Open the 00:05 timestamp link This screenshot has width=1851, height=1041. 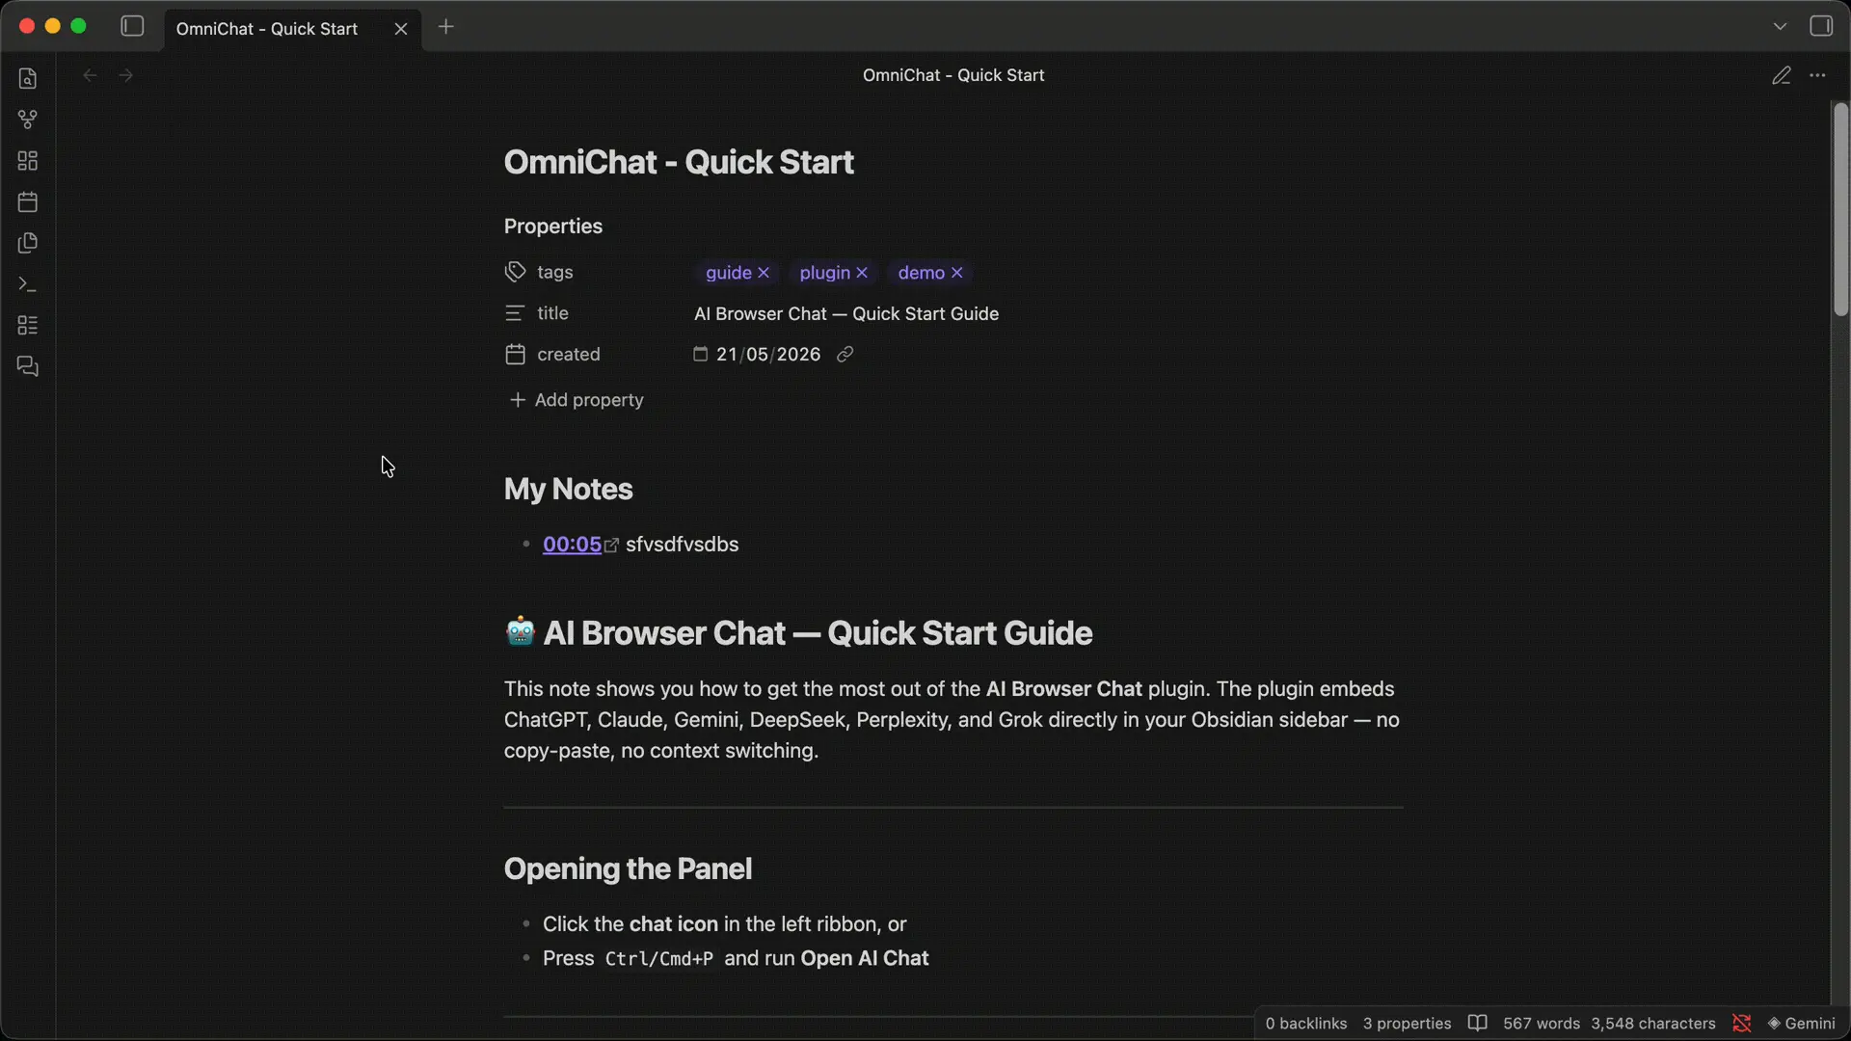[x=572, y=545]
